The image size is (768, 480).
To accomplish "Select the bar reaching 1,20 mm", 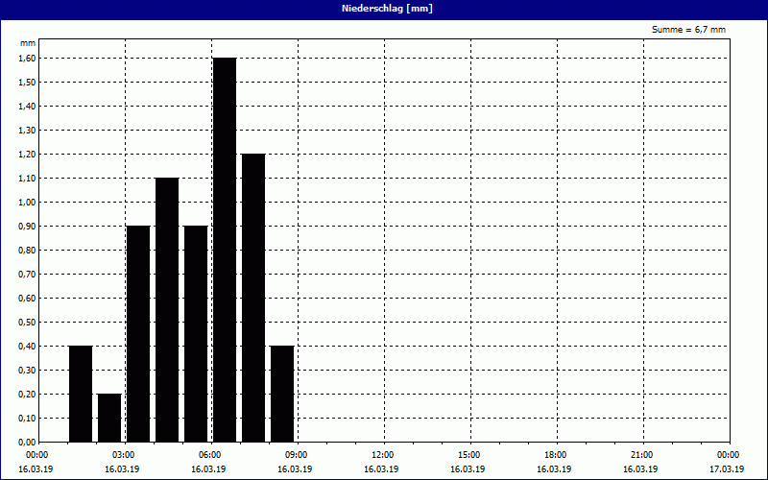I will tap(253, 298).
